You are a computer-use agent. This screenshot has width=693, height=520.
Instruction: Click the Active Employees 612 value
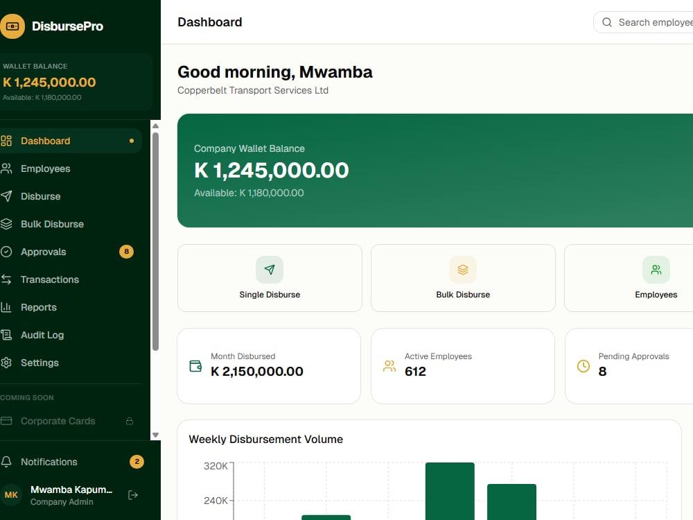(x=415, y=372)
